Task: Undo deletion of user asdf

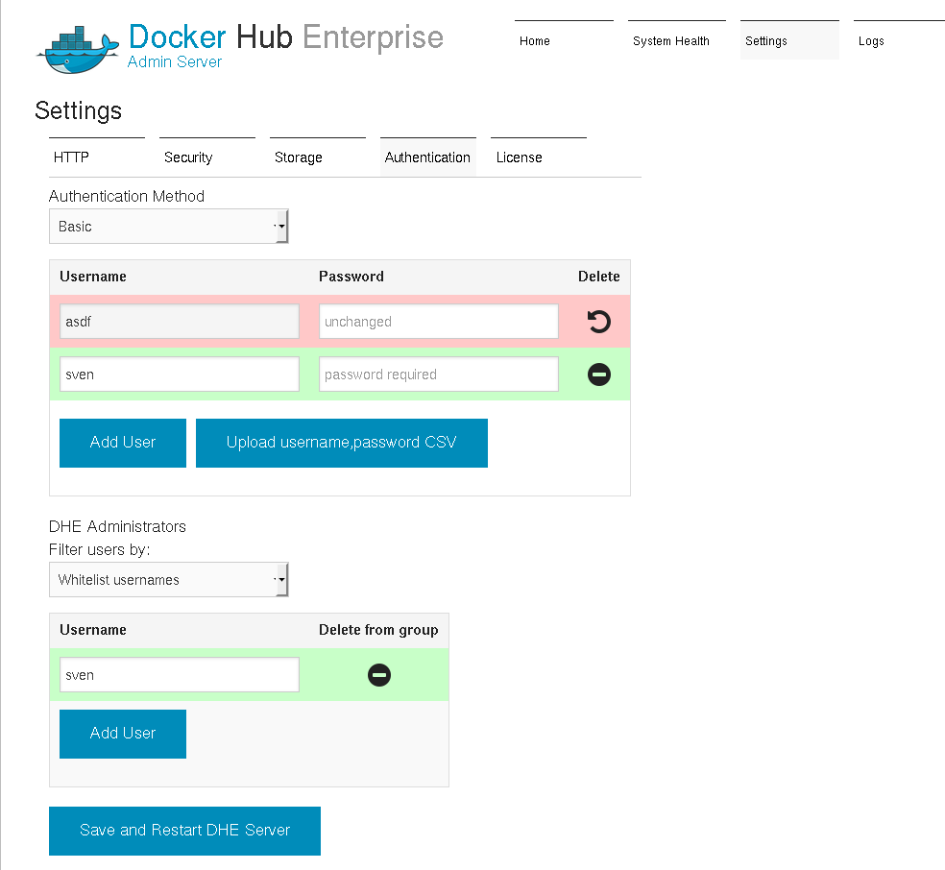Action: 598,321
